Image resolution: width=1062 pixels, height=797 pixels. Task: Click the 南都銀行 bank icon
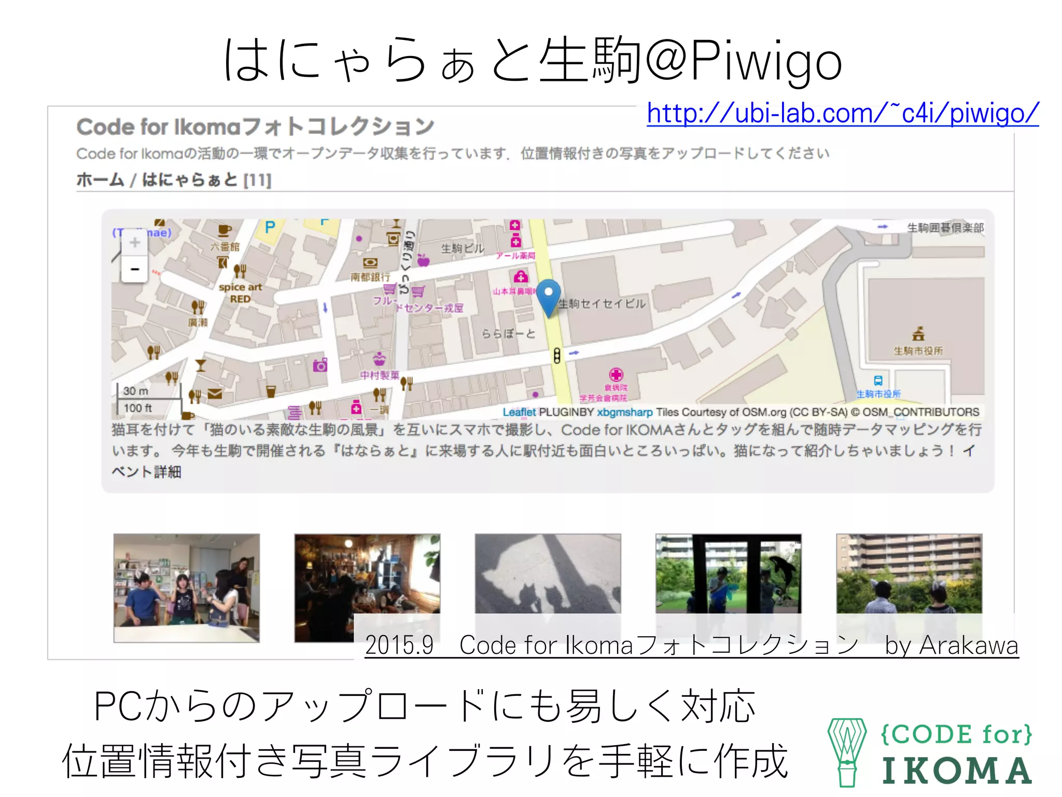[x=370, y=263]
